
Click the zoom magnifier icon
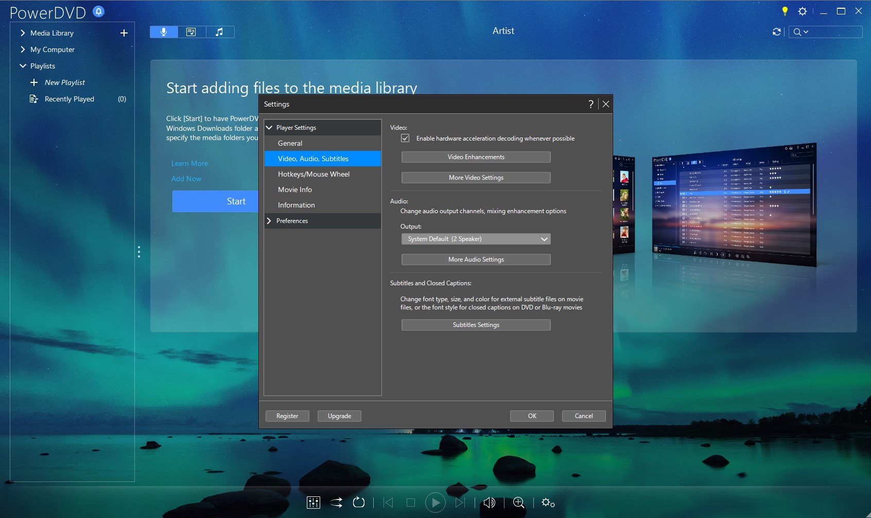point(519,503)
